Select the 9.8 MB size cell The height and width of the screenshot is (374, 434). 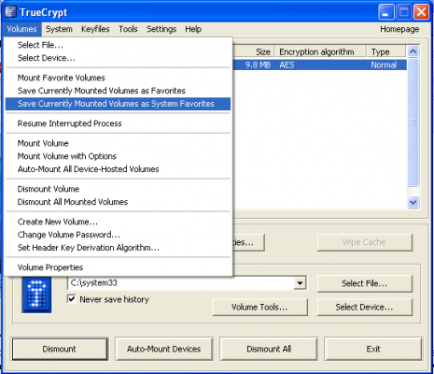click(x=258, y=65)
